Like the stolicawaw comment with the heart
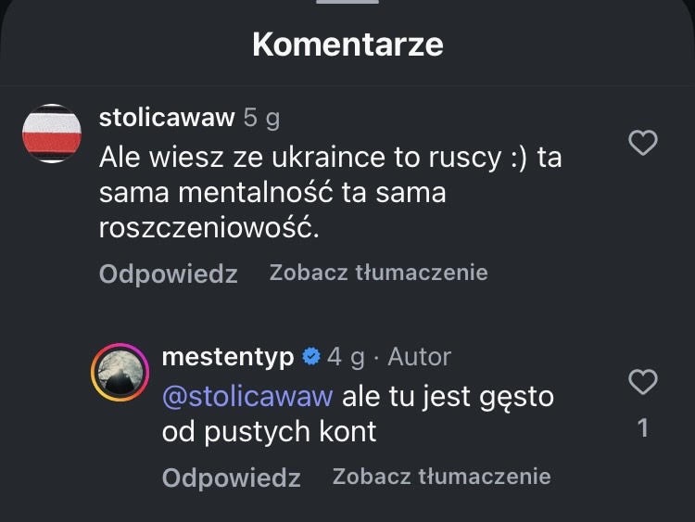This screenshot has height=522, width=695. click(x=643, y=143)
